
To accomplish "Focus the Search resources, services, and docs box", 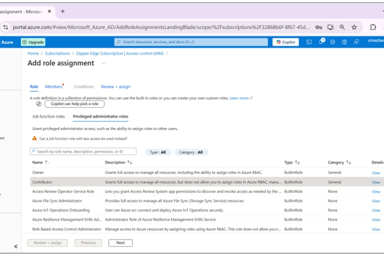I will [191, 42].
